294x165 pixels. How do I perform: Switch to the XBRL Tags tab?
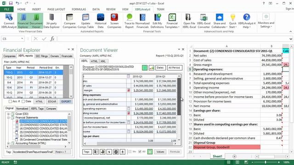[37, 109]
